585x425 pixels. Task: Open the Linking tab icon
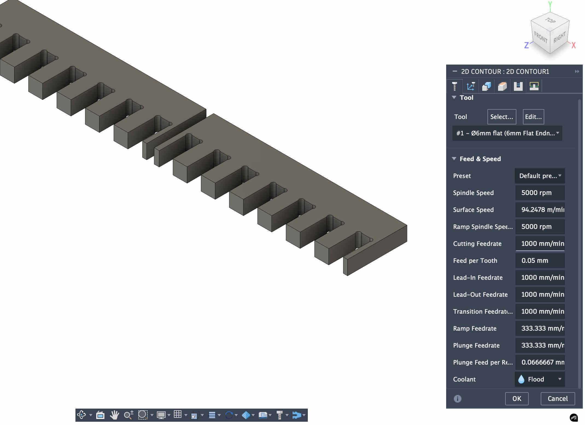point(534,86)
